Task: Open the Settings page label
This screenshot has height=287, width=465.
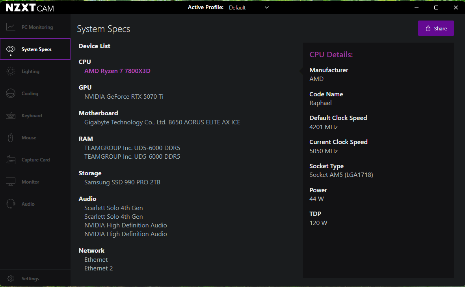Action: pos(30,279)
